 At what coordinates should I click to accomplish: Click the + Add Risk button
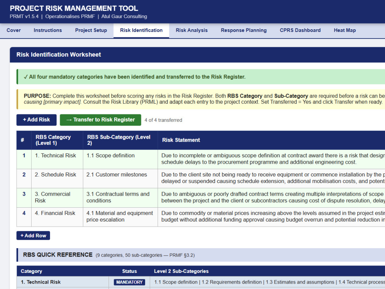36,120
